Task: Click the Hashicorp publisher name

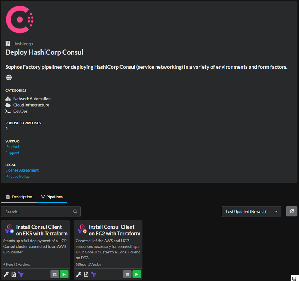Action: 23,44
